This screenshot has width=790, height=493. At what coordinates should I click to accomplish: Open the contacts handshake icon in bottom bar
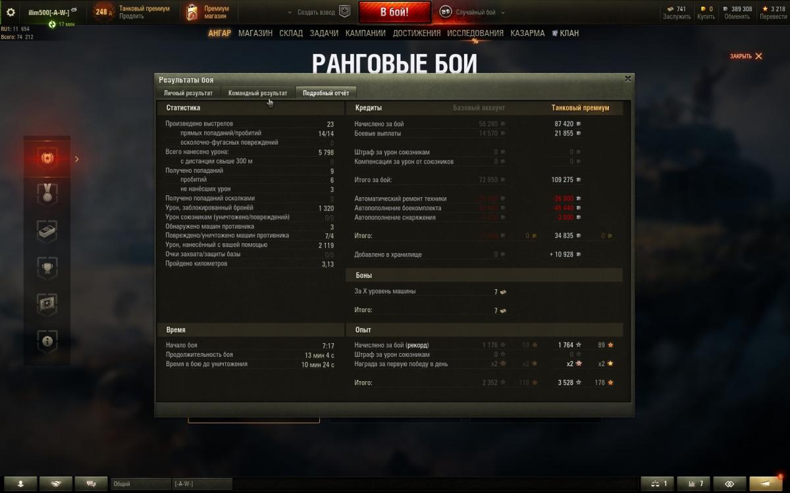[56, 484]
